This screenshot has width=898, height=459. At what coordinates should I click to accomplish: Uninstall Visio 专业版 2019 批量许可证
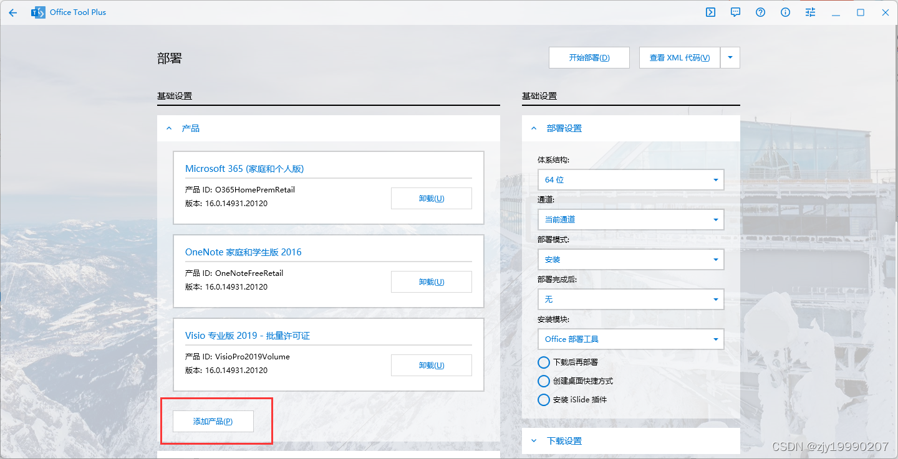[x=432, y=365]
